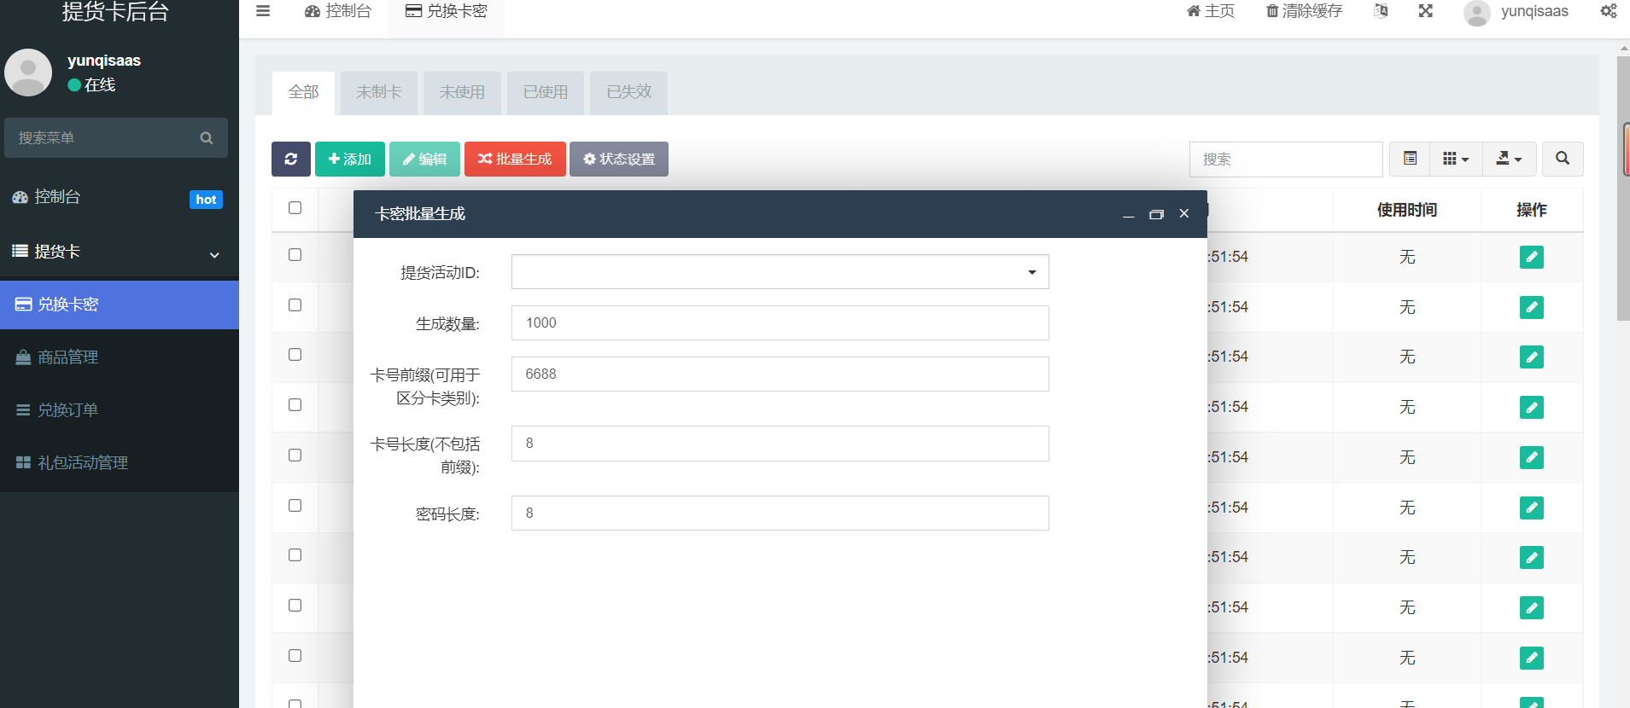
Task: Open the column visibility grid dropdown
Action: pos(1455,160)
